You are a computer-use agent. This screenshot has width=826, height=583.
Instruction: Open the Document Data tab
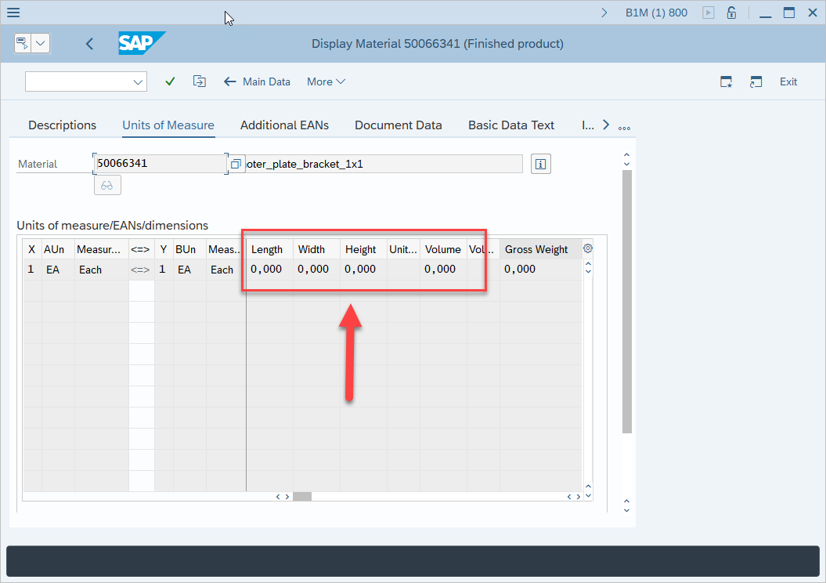click(399, 125)
